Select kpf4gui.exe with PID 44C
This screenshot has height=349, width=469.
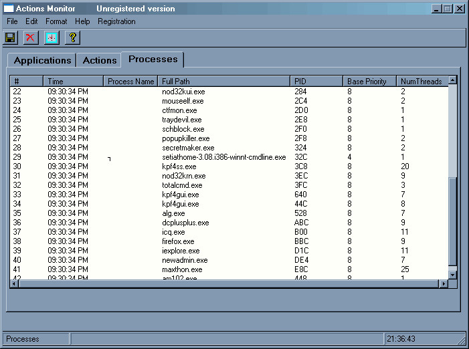(x=229, y=204)
